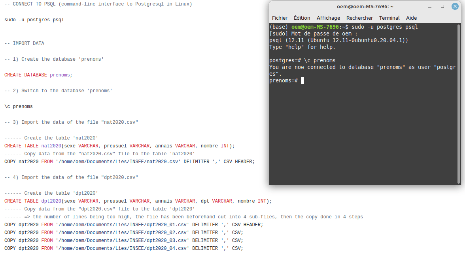Click the COPY line for dpt2020_03.csv

coord(124,240)
